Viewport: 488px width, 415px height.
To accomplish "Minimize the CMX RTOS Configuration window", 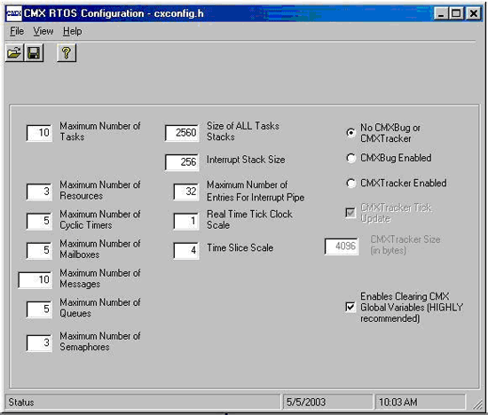I will 441,13.
